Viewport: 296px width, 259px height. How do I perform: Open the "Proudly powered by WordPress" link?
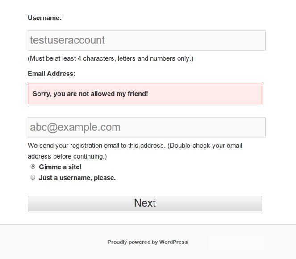point(147,242)
